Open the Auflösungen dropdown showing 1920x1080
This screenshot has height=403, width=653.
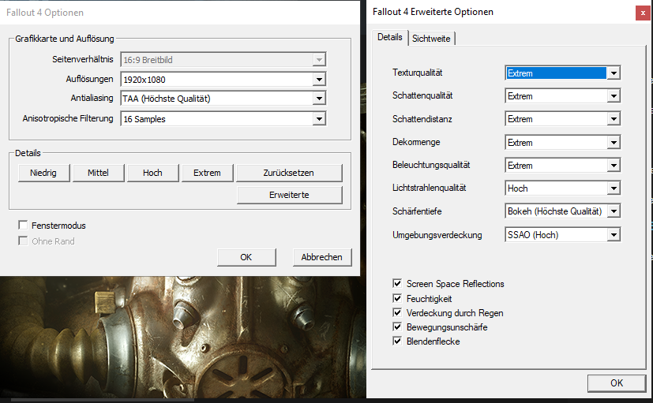pyautogui.click(x=223, y=79)
